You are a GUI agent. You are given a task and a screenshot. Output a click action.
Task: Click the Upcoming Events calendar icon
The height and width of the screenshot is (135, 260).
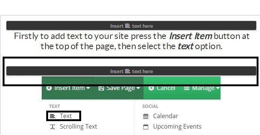(x=146, y=127)
